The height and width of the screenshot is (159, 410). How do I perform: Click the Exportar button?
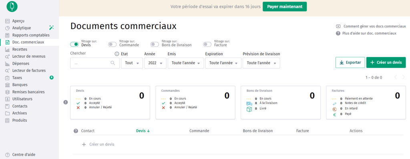[x=350, y=63]
